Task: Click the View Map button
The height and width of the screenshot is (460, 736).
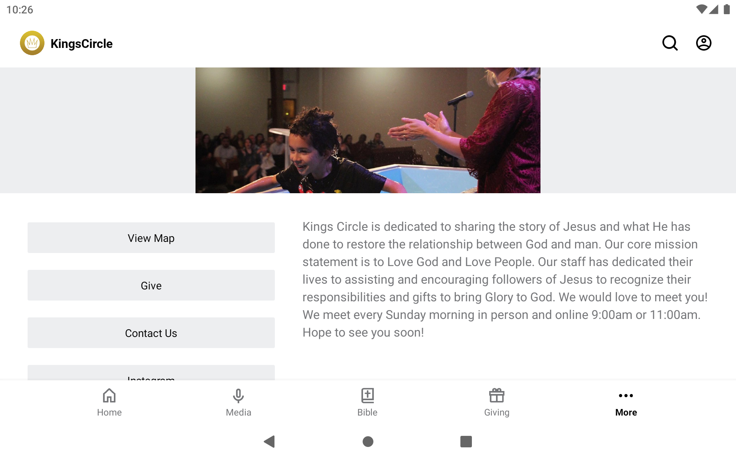Action: coord(151,238)
